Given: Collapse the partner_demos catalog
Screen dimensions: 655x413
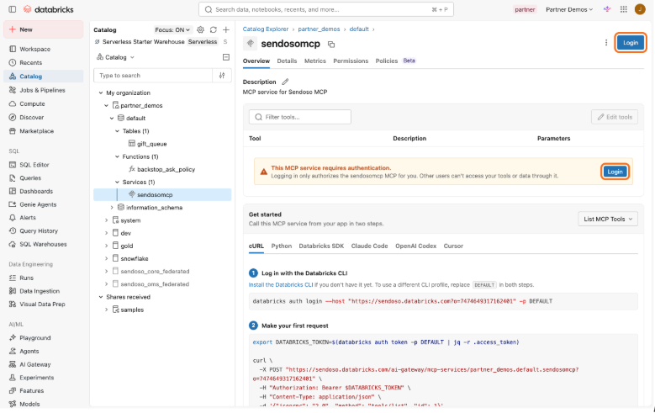Looking at the screenshot, I should (x=106, y=105).
